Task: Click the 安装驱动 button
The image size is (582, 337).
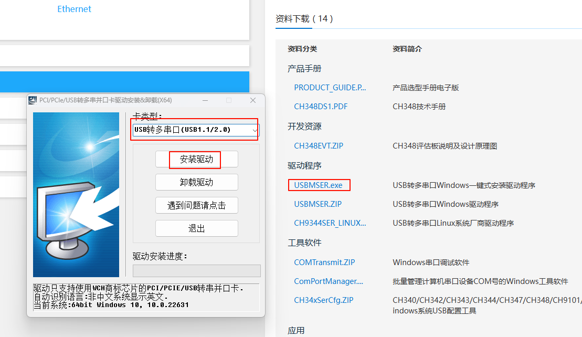Action: click(x=196, y=160)
